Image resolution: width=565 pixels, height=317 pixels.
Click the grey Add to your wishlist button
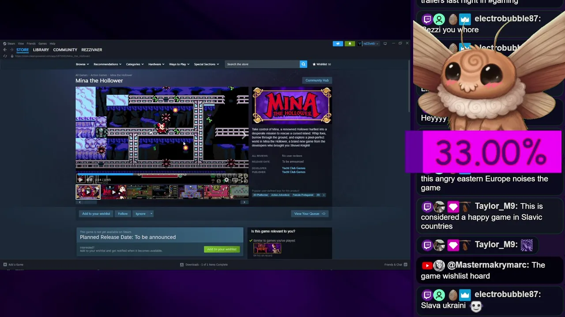(x=96, y=214)
